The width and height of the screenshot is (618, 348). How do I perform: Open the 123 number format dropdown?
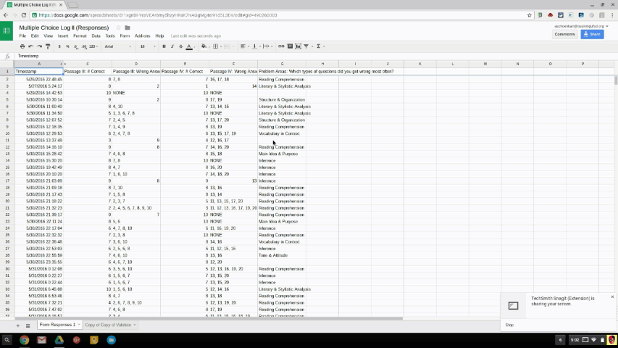(x=93, y=46)
